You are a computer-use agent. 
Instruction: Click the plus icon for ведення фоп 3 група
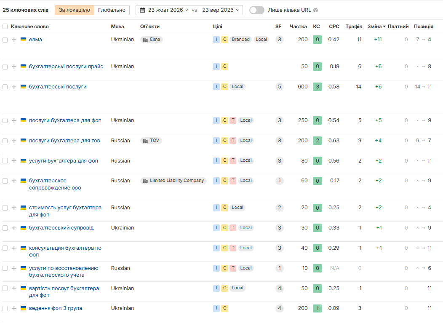pyautogui.click(x=14, y=309)
